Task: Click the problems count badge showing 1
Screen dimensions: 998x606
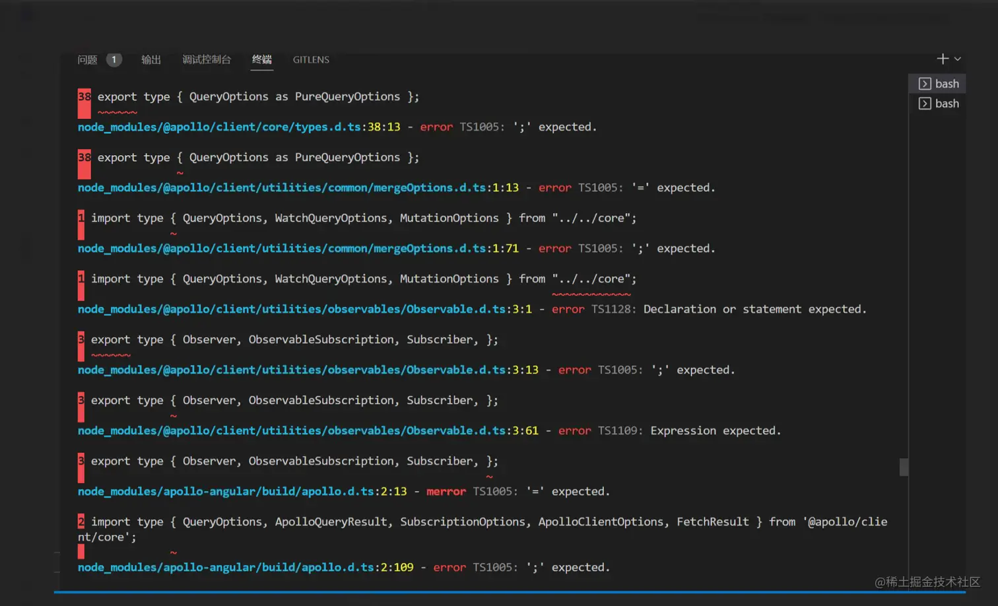Action: [x=114, y=59]
